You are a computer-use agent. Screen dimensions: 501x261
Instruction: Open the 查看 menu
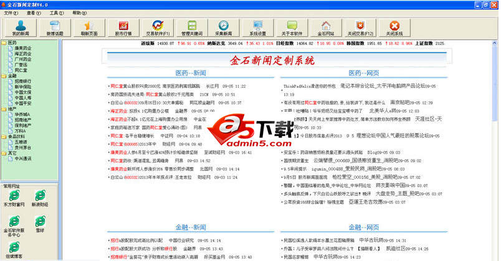(x=34, y=13)
